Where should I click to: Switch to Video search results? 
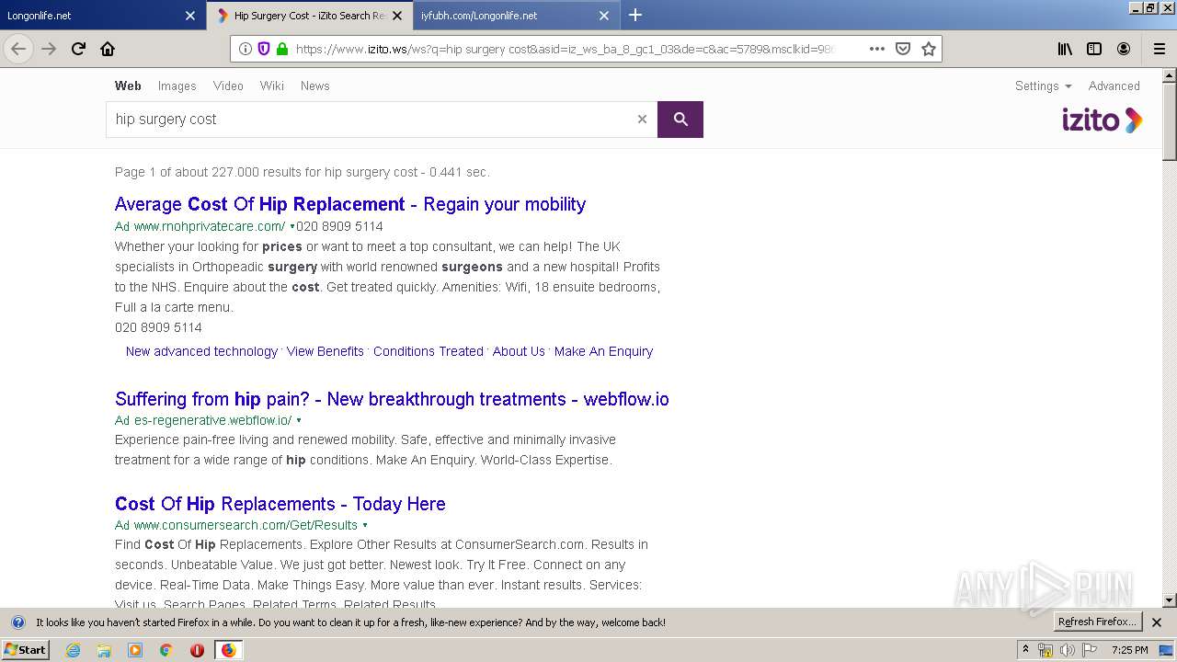click(x=228, y=86)
